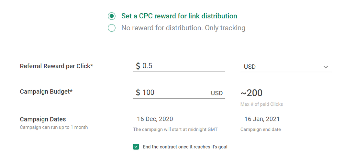This screenshot has height=164, width=356.
Task: Click the "Campaign Dates" heading
Action: (x=43, y=119)
